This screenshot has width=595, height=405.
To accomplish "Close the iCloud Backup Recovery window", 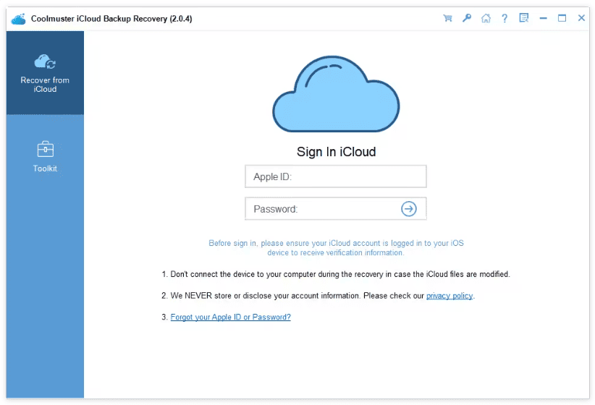I will coord(581,18).
